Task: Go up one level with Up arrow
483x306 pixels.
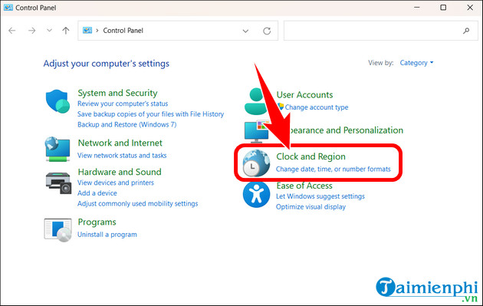Action: click(x=66, y=31)
